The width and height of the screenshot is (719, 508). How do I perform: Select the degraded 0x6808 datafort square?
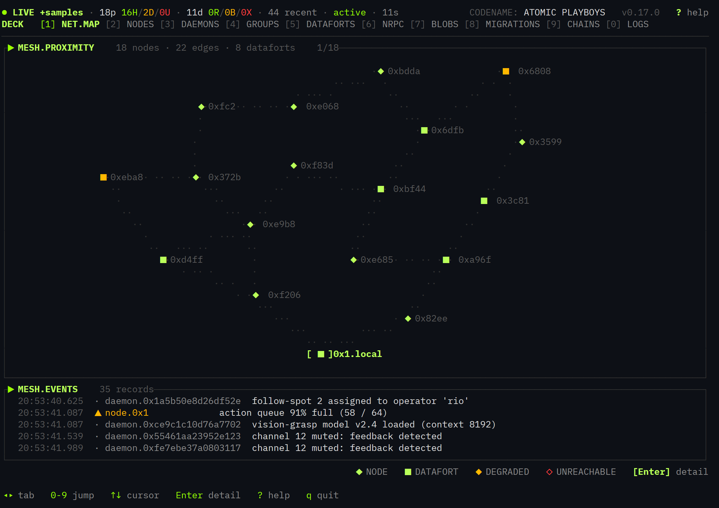pyautogui.click(x=506, y=71)
